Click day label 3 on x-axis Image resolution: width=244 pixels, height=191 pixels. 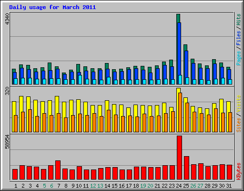coord(30,186)
